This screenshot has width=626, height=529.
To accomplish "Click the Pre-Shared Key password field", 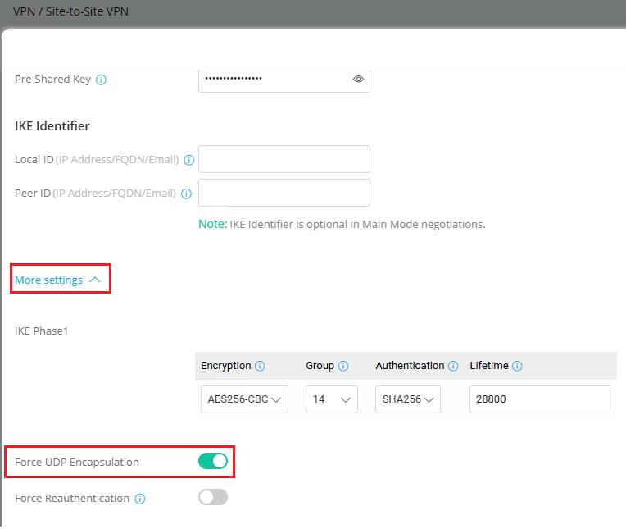I will tap(274, 79).
